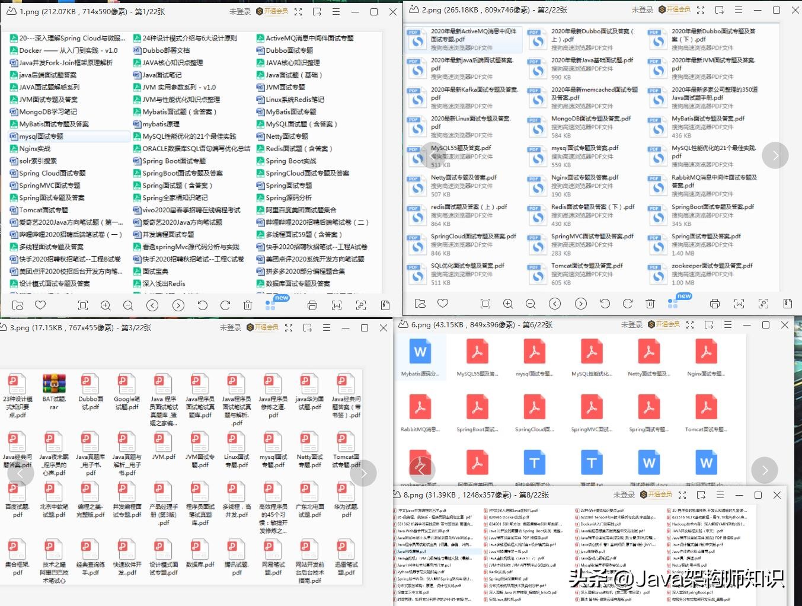Click 'SpringBoot面试...' PDF in 6.png
Viewport: 802px width, 606px height.
click(x=477, y=414)
